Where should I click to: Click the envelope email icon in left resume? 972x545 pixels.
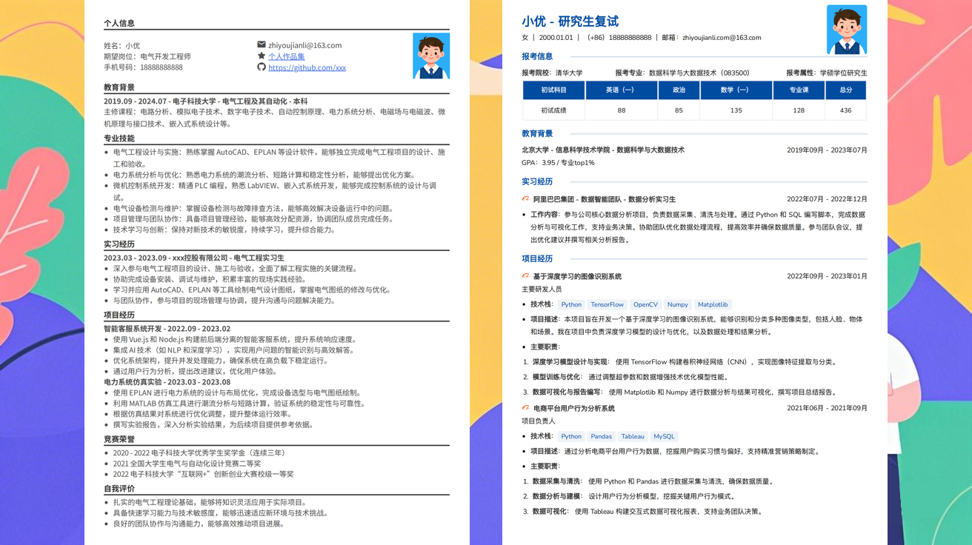coord(262,45)
